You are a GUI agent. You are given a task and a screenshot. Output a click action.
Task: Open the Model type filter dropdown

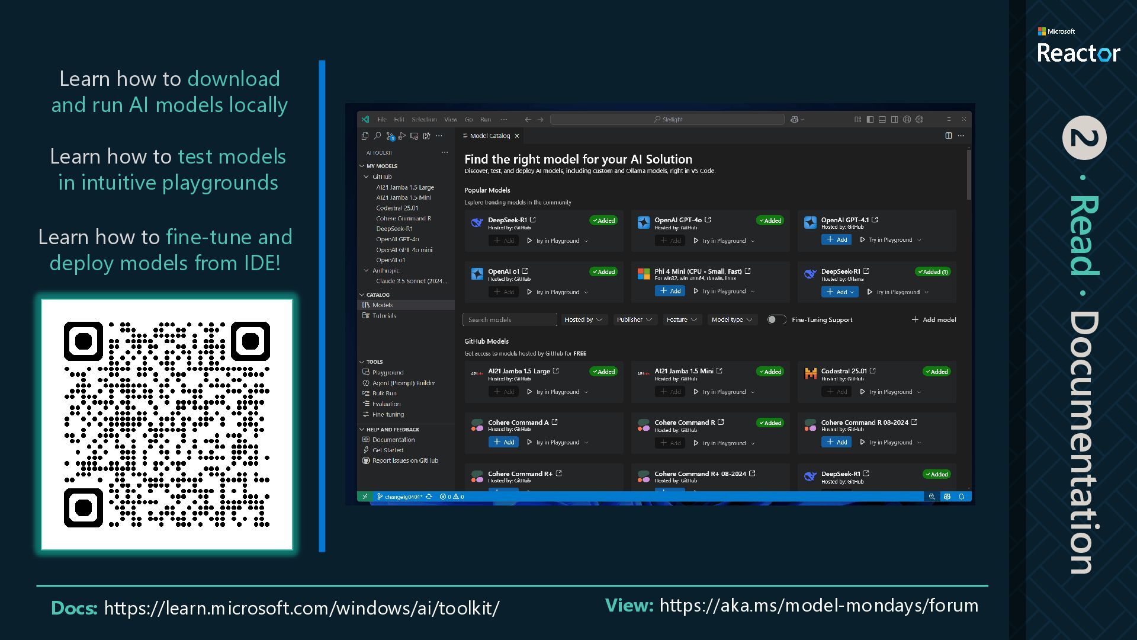coord(732,319)
